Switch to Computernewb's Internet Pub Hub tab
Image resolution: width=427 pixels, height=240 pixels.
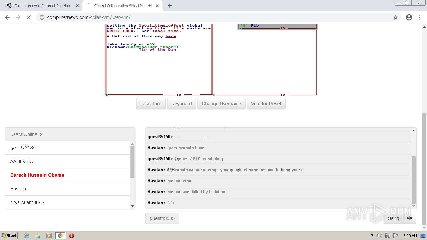click(x=42, y=6)
